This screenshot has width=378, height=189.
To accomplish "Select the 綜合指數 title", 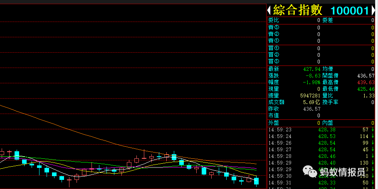I will click(x=298, y=10).
